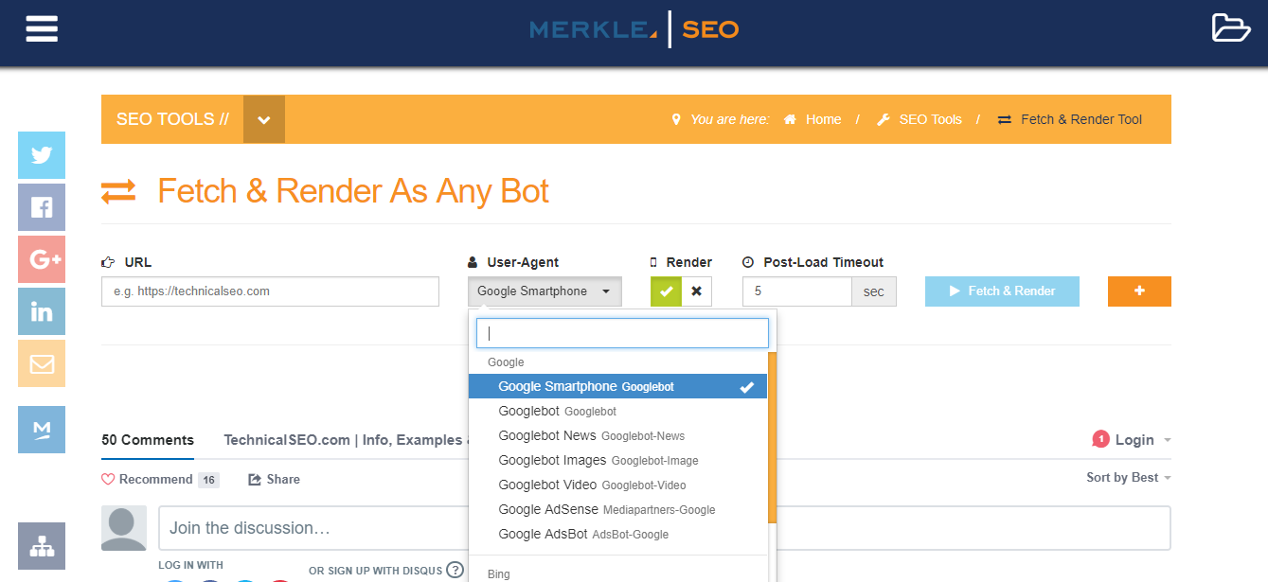Viewport: 1268px width, 582px height.
Task: Focus the URL input field
Action: [270, 291]
